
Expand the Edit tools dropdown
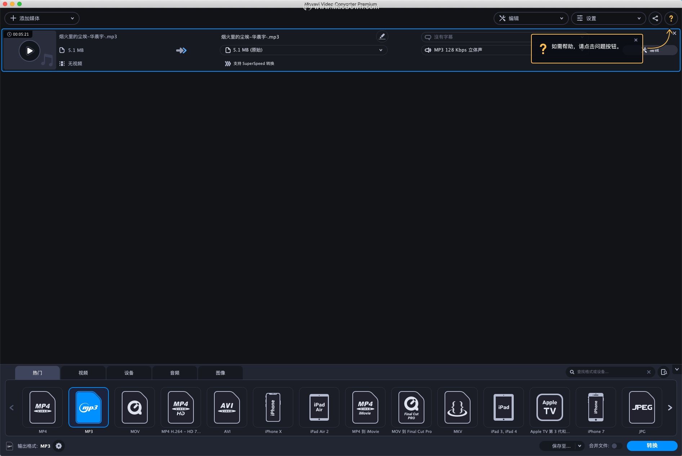coord(531,18)
